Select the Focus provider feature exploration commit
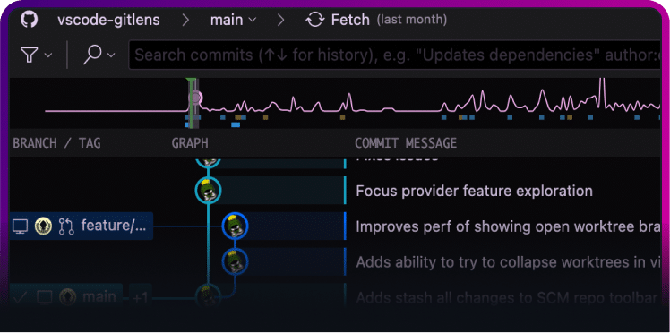This screenshot has width=670, height=333. click(475, 191)
